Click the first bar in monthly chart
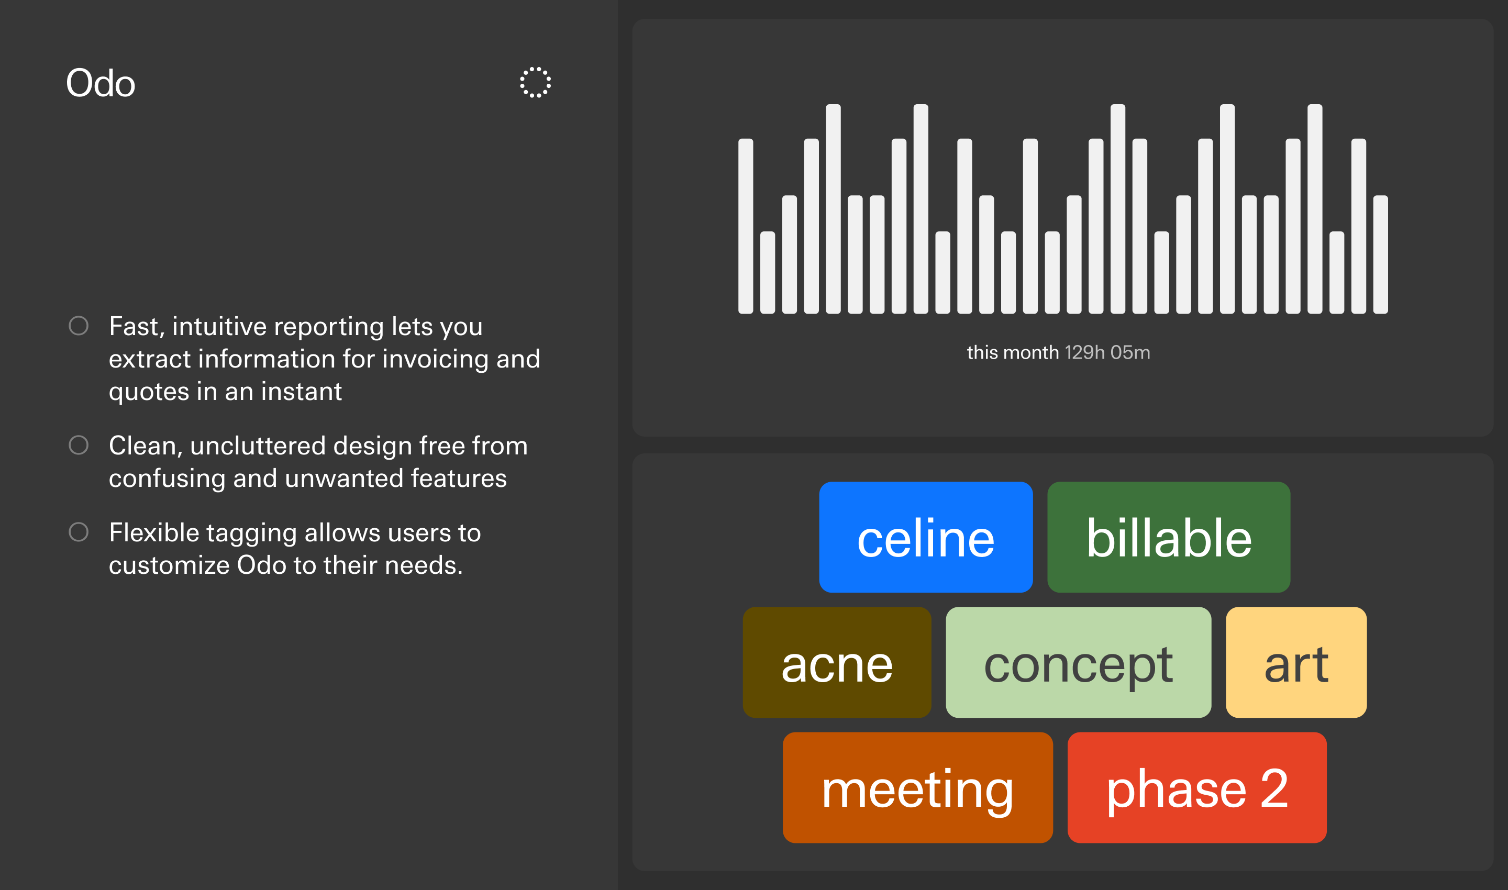This screenshot has width=1508, height=890. pyautogui.click(x=746, y=226)
